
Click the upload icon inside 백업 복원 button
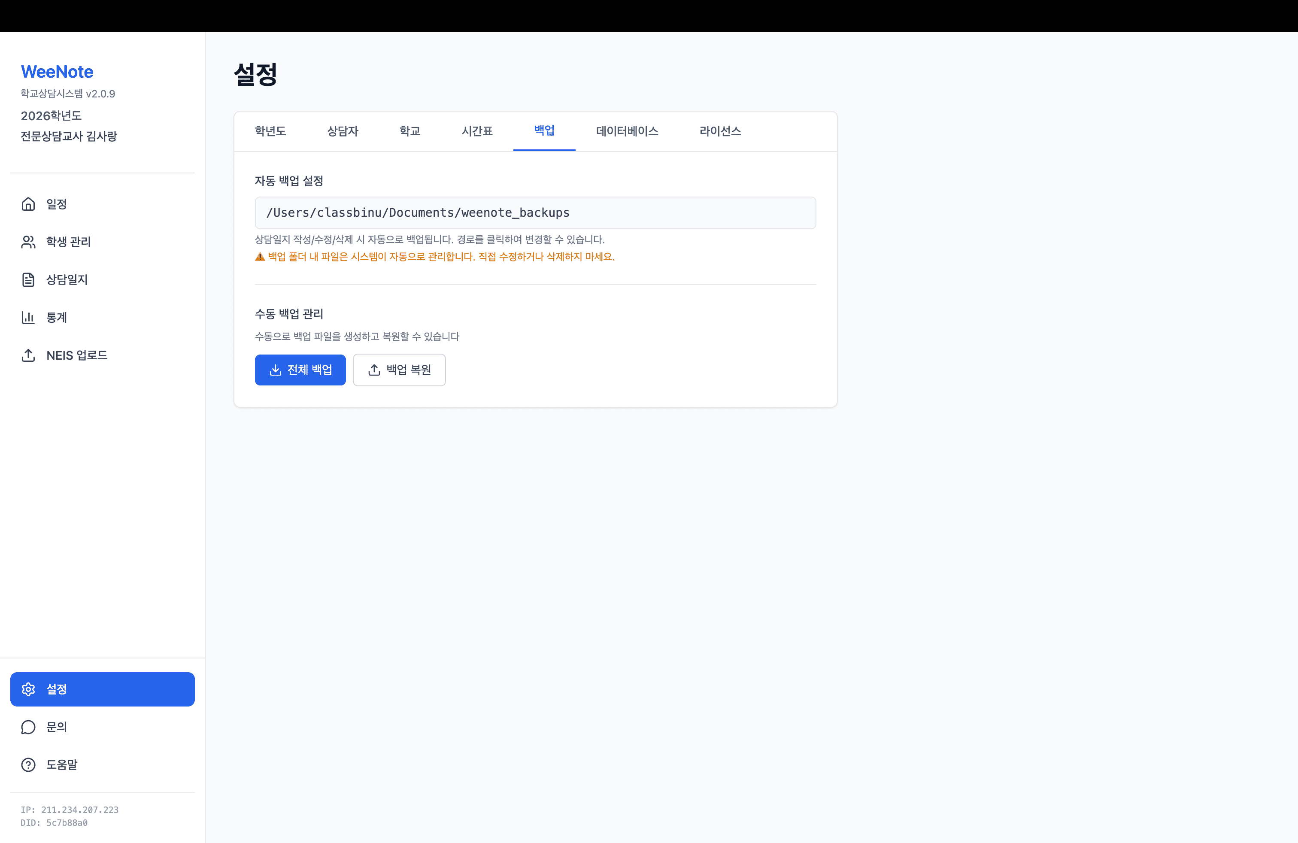[x=373, y=370]
